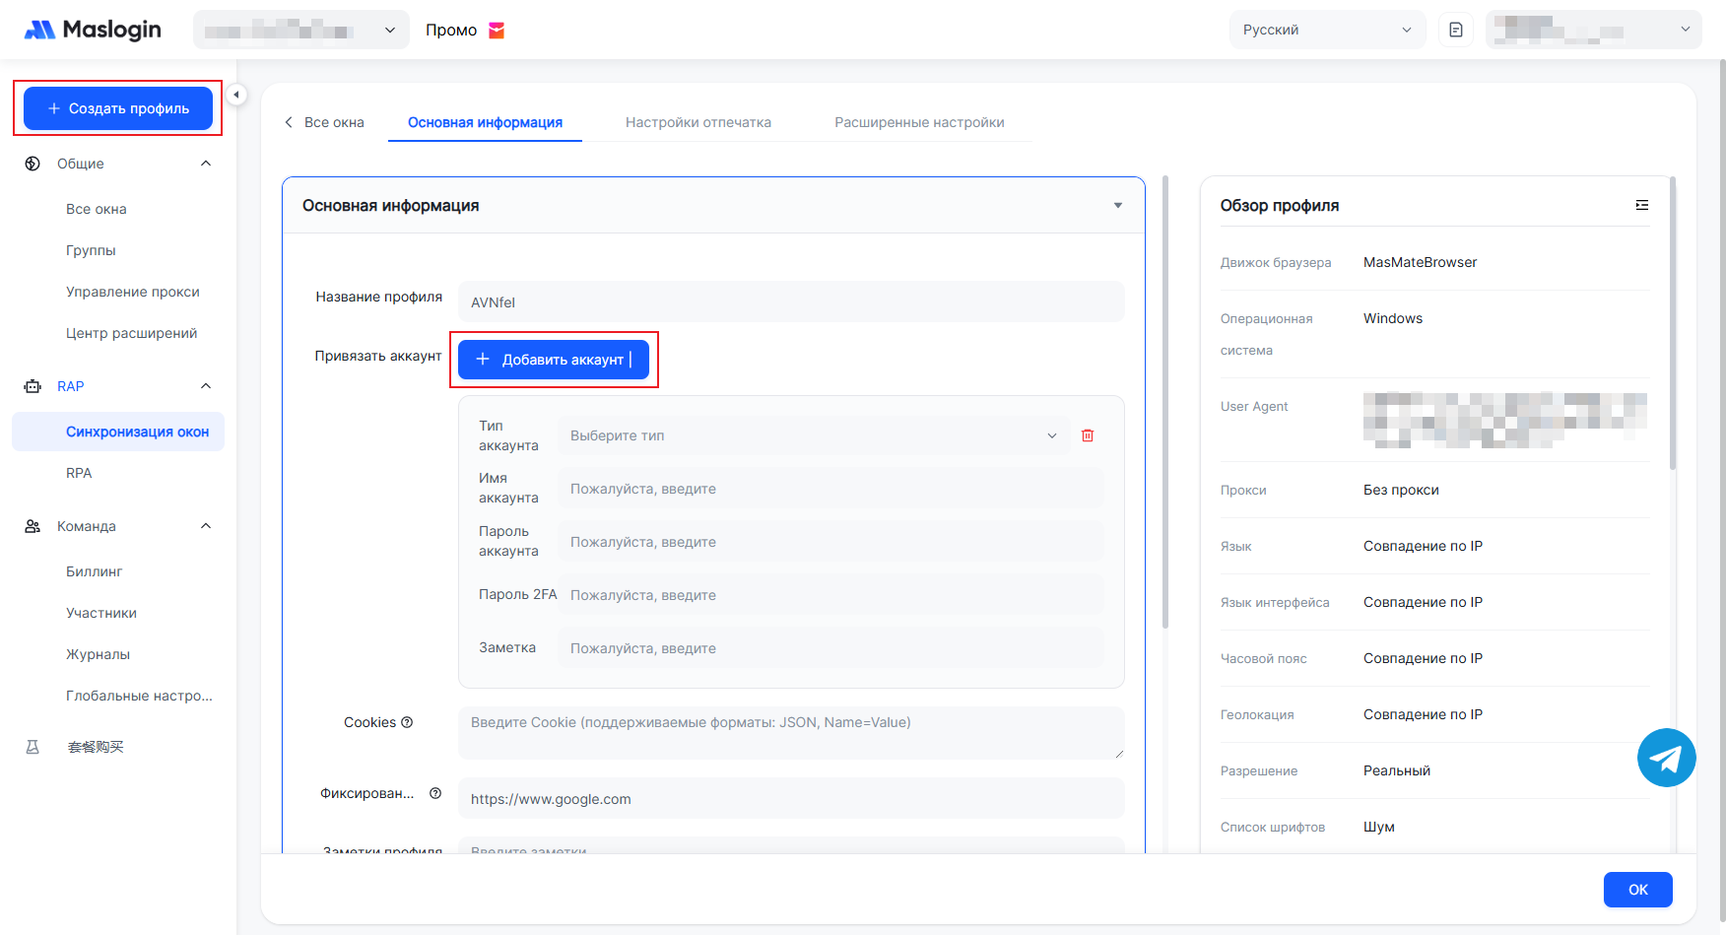Click the profile name input field
This screenshot has height=935, width=1726.
(x=791, y=302)
